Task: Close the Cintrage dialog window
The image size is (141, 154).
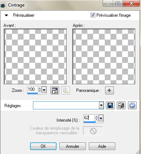Action: [x=131, y=3]
